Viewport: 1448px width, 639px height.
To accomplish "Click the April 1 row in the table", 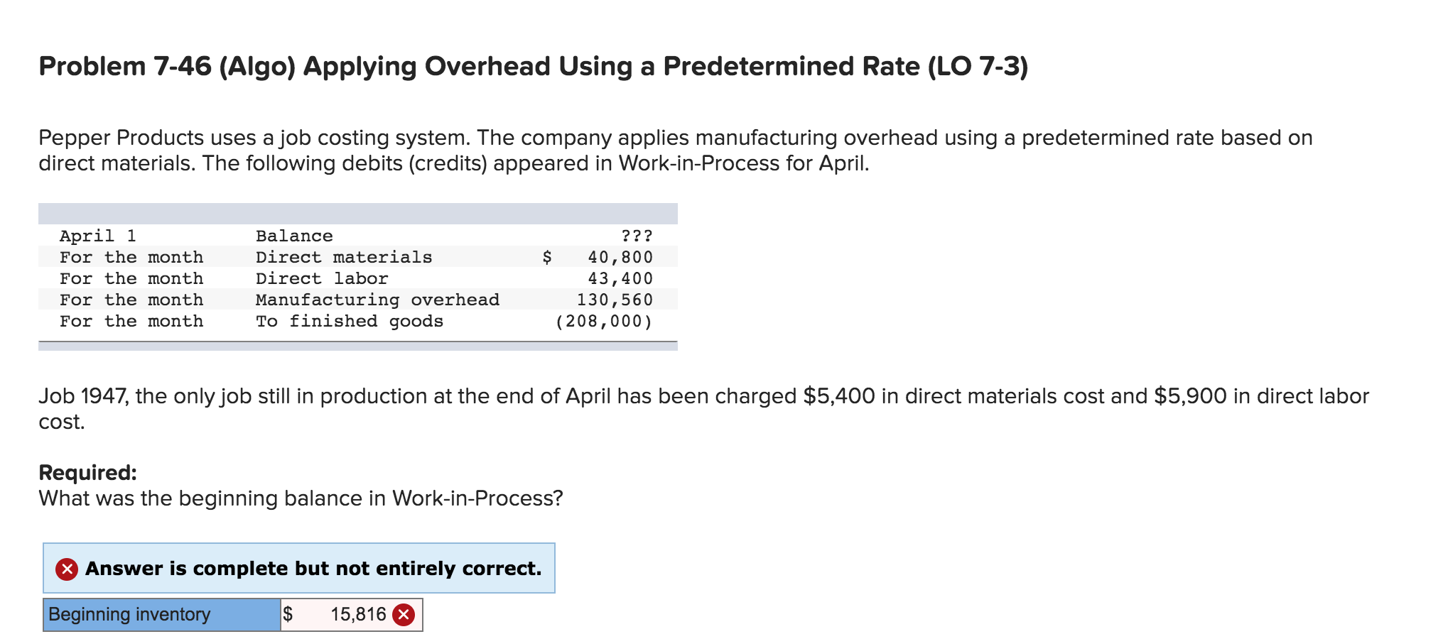I will (x=98, y=235).
